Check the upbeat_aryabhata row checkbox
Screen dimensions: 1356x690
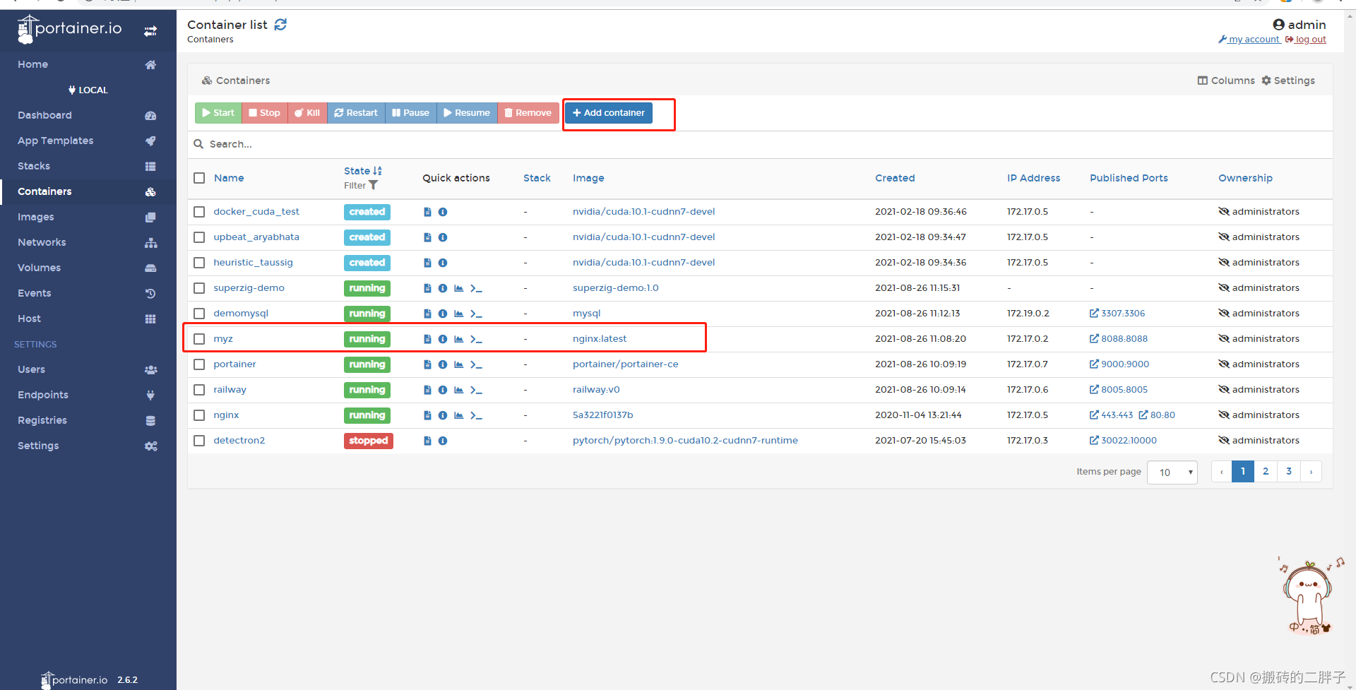[199, 237]
